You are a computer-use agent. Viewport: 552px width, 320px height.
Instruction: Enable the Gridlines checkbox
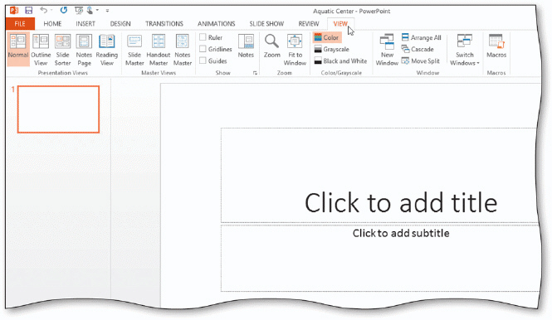click(x=203, y=49)
